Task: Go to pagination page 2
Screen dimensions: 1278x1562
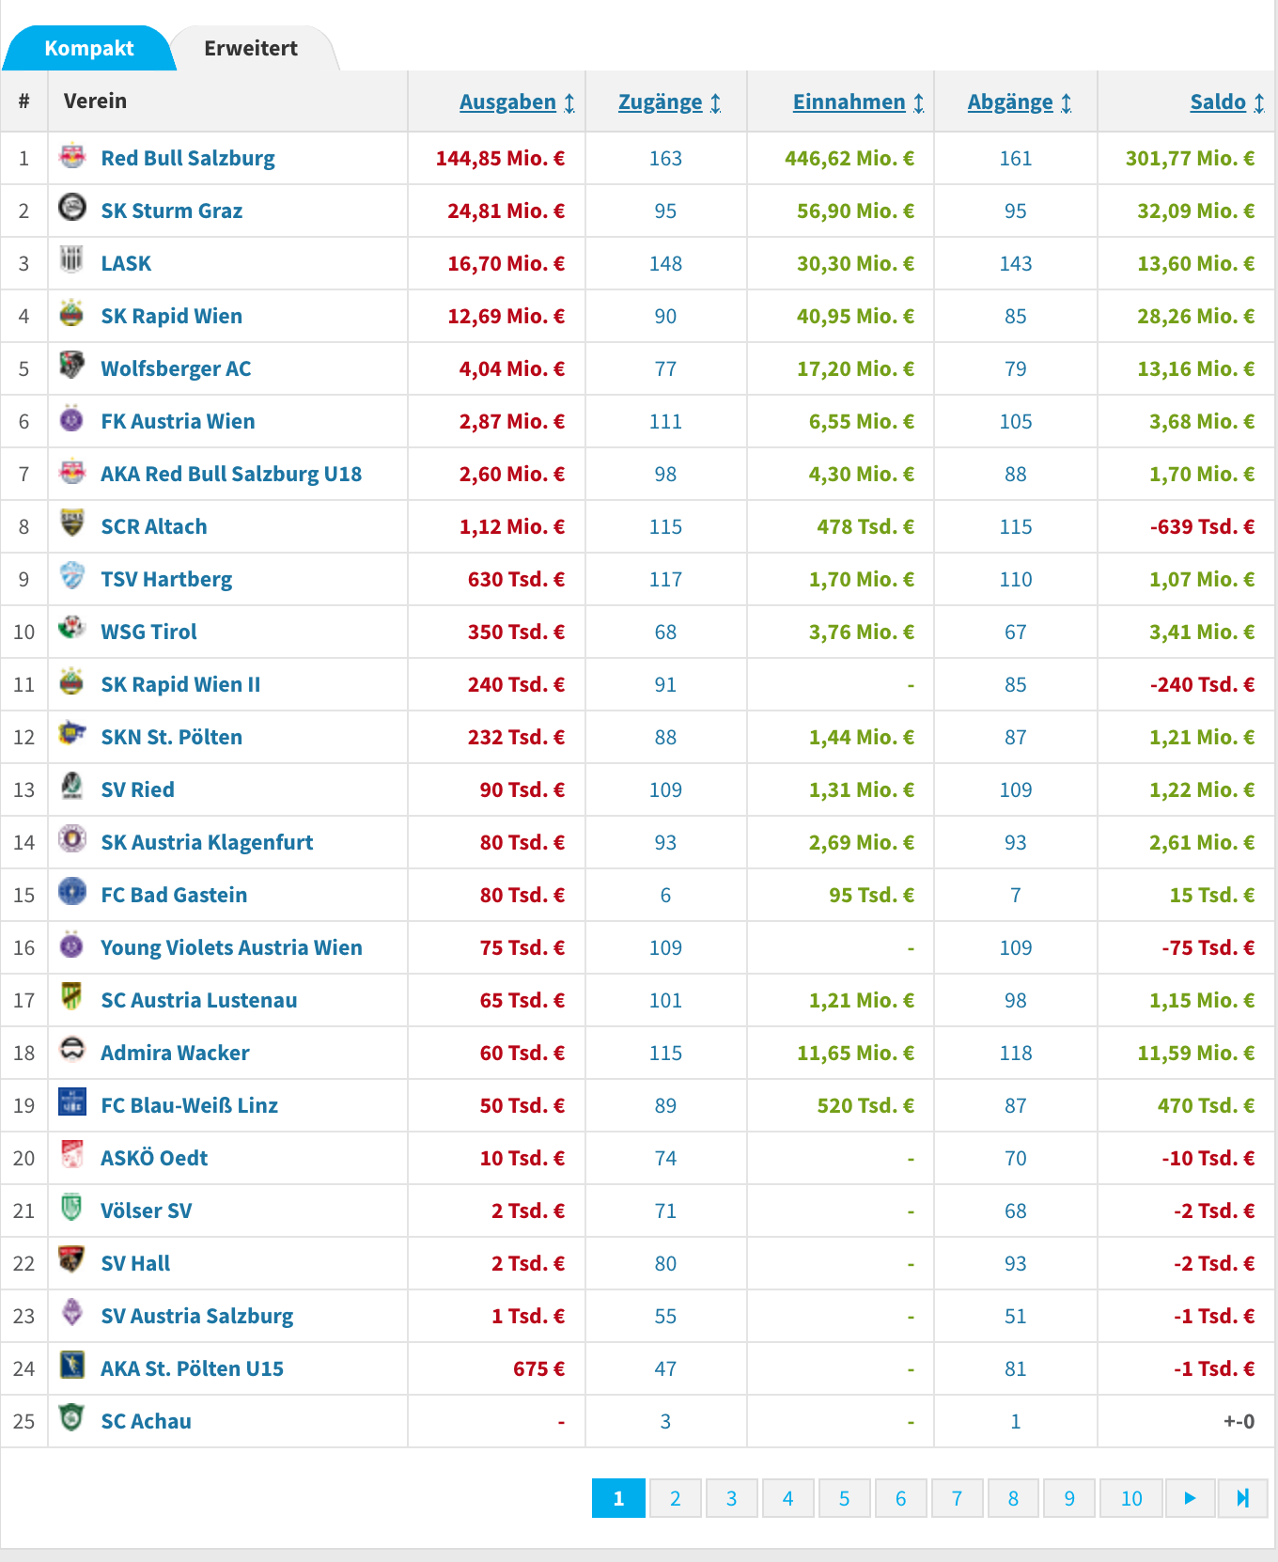Action: click(x=675, y=1498)
